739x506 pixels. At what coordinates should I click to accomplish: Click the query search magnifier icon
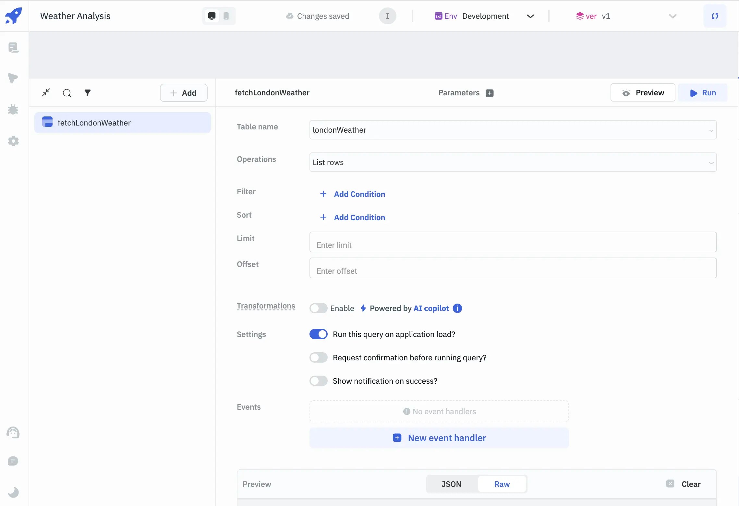coord(67,93)
